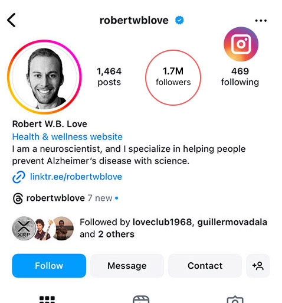Image resolution: width=282 pixels, height=303 pixels.
Task: View the 469 following list
Action: (240, 77)
